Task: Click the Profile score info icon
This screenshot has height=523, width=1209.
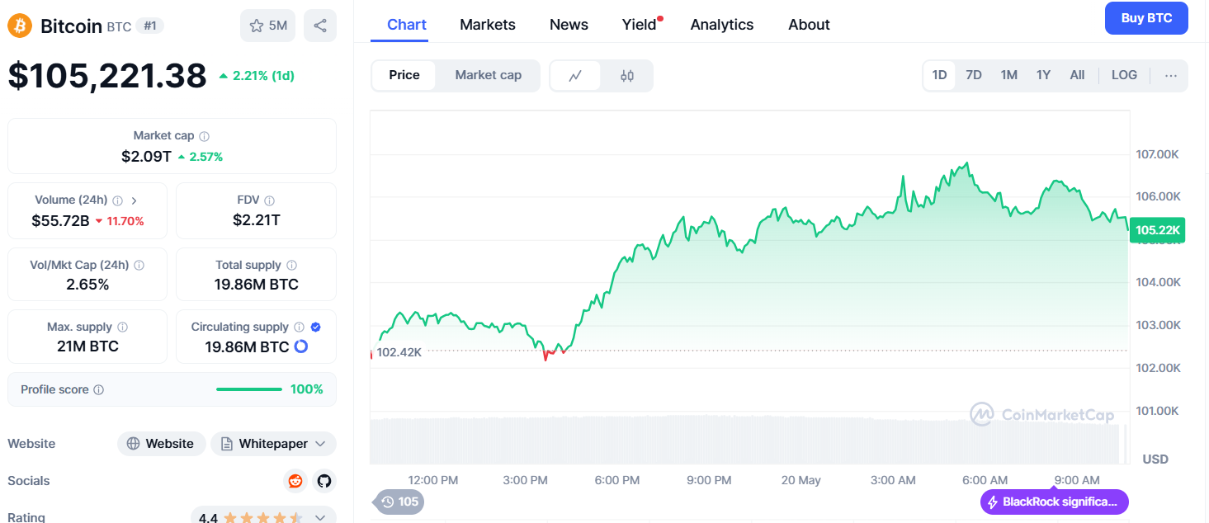Action: click(98, 390)
